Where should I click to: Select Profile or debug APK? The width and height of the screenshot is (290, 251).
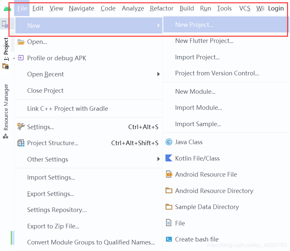coord(89,58)
